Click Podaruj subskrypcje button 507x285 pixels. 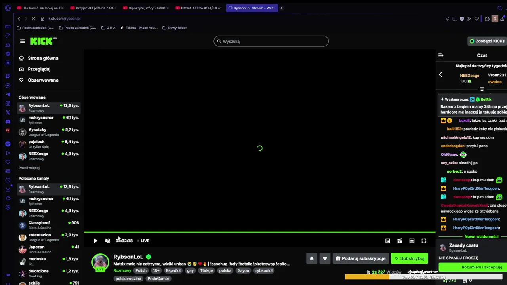(360, 258)
